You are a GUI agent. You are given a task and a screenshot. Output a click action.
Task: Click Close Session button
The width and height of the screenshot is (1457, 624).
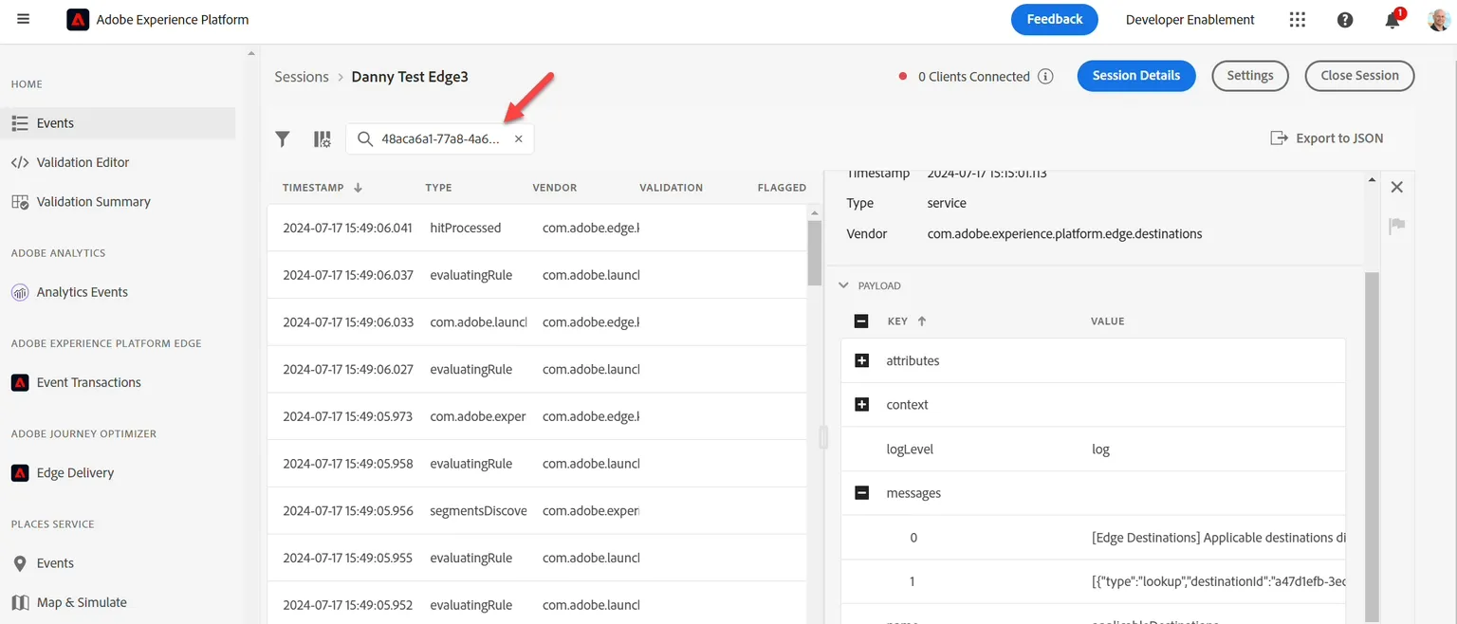[x=1359, y=76]
